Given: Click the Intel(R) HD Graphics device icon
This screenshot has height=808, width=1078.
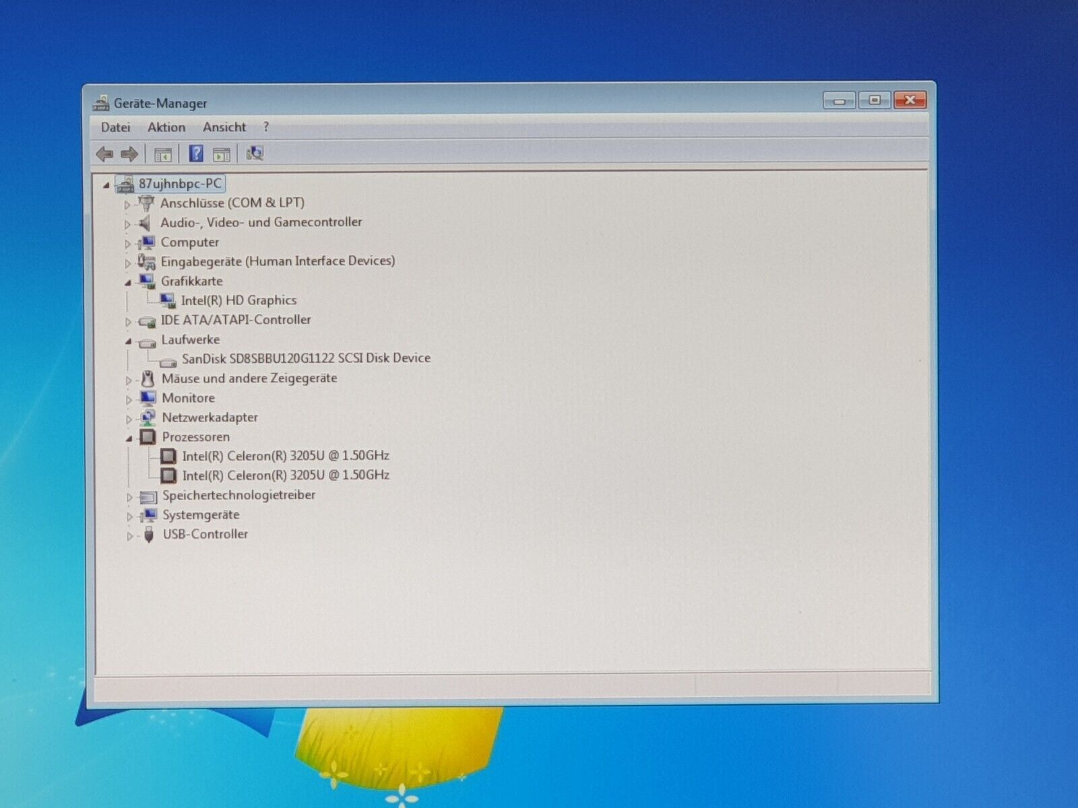Looking at the screenshot, I should coord(167,300).
